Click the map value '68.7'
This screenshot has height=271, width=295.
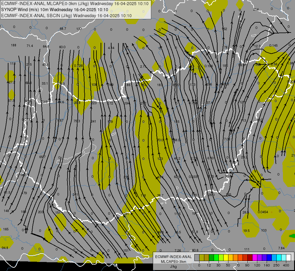click(x=63, y=29)
